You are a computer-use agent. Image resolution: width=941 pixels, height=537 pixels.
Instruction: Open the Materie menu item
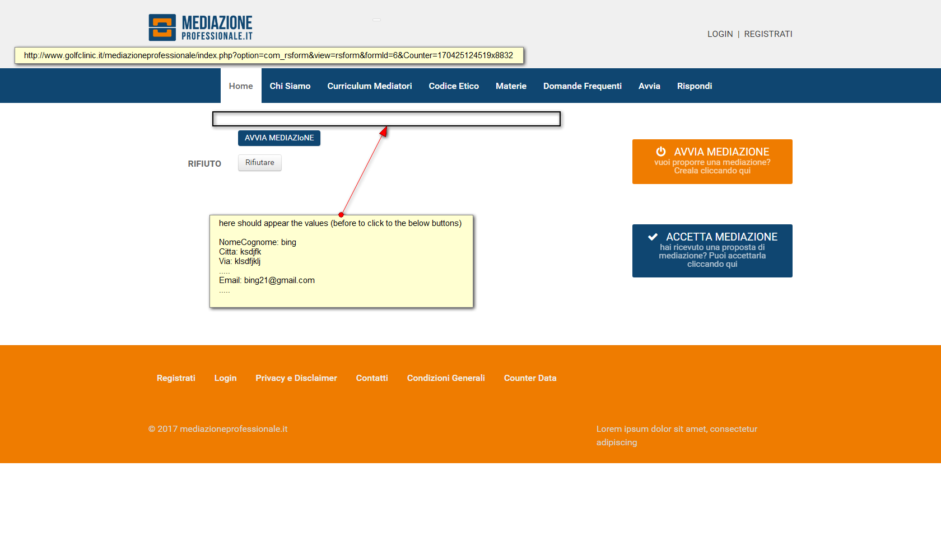511,86
